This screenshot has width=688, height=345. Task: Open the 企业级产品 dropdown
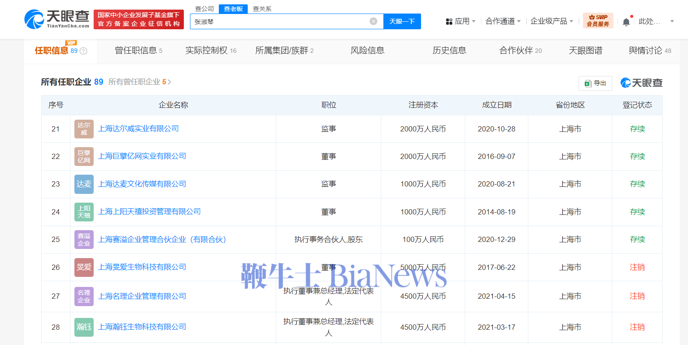coord(551,21)
